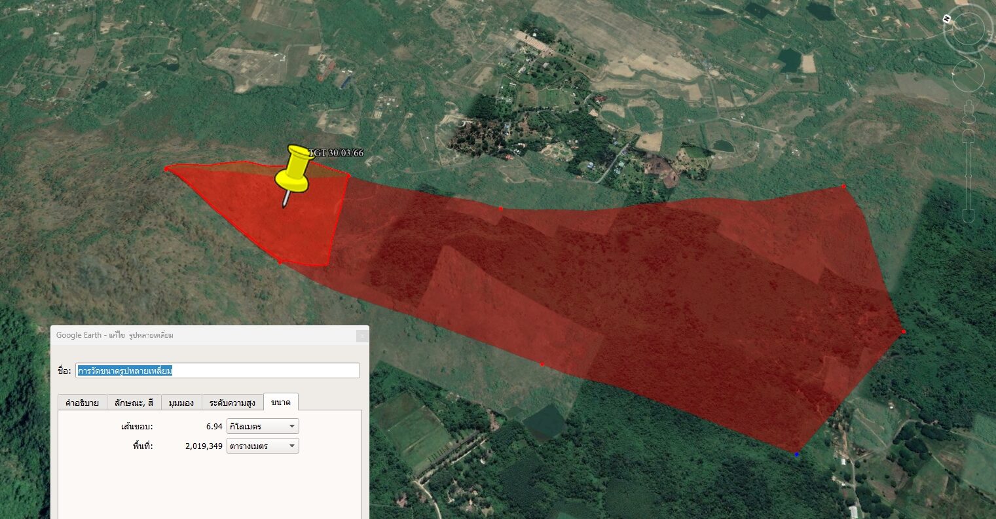Screen dimensions: 996x519
Task: Close the polygon edit dialog
Action: tap(361, 336)
